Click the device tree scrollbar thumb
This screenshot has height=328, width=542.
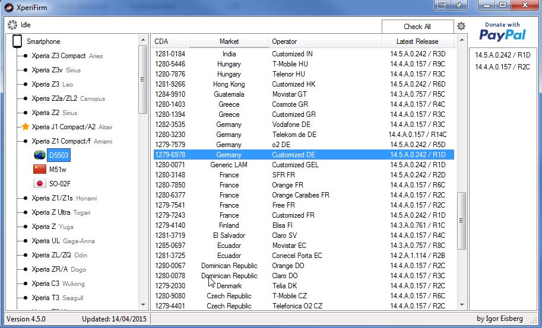(142, 79)
